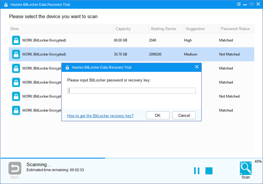Click the lock icon of the 60.00 GB drive
Viewport: 263px width, 184px height.
point(16,40)
